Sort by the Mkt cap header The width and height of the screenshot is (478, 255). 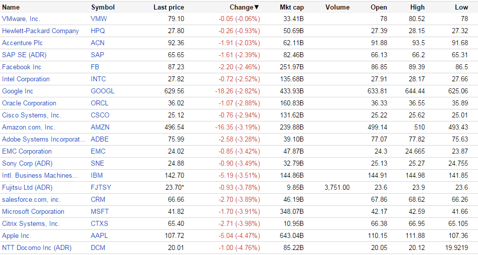291,8
